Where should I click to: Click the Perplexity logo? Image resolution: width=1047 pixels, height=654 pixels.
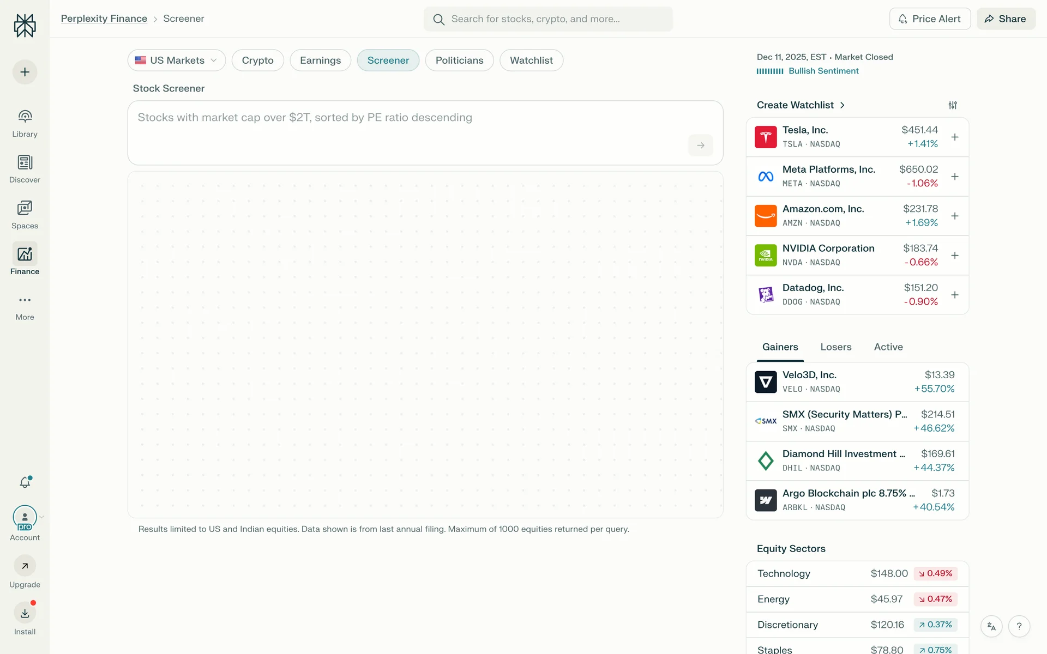[x=25, y=26]
